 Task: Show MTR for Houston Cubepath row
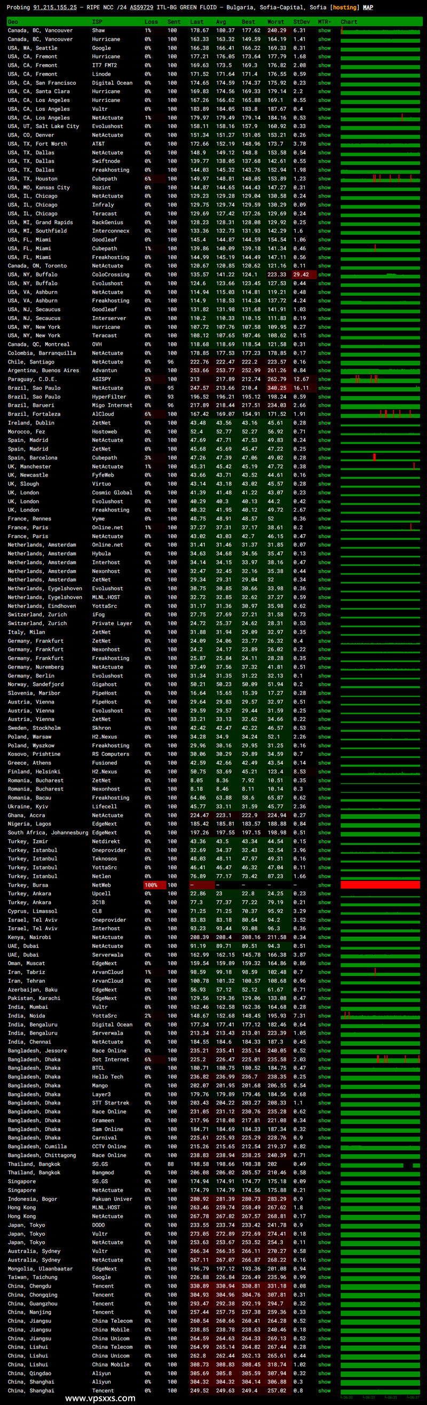[325, 179]
